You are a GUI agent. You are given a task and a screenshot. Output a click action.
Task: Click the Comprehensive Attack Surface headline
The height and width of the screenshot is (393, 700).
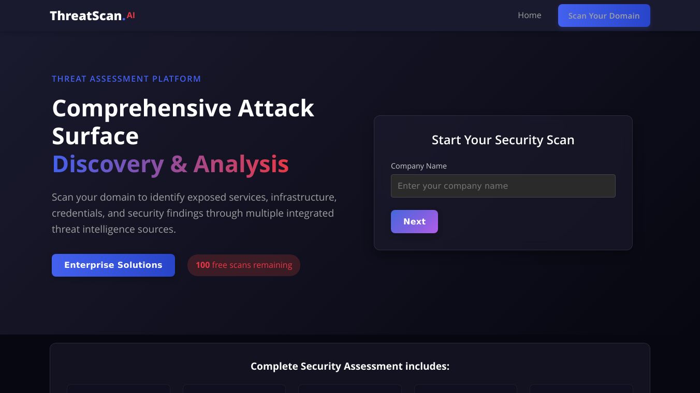click(x=183, y=122)
